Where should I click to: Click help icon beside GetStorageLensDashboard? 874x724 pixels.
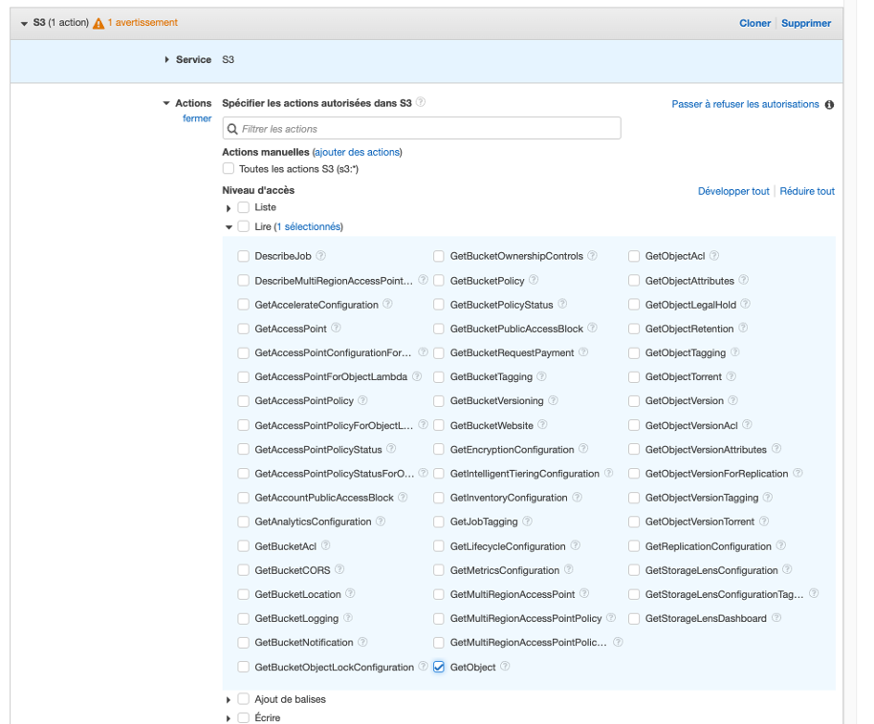click(x=776, y=618)
